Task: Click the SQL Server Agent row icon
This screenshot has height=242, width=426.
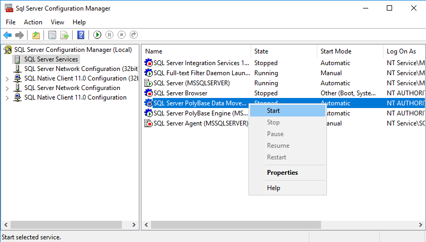Action: pos(148,123)
